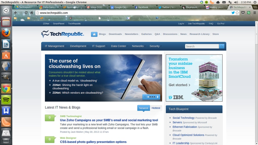The image size is (258, 145).
Task: Click the Join TechRepublic link
Action: point(196,23)
